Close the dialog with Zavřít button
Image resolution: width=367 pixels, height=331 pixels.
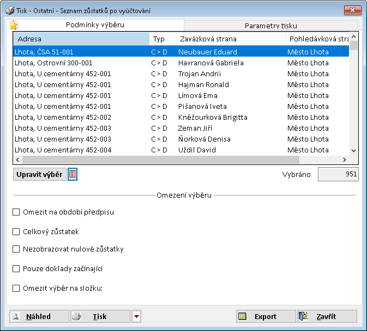[x=327, y=316]
